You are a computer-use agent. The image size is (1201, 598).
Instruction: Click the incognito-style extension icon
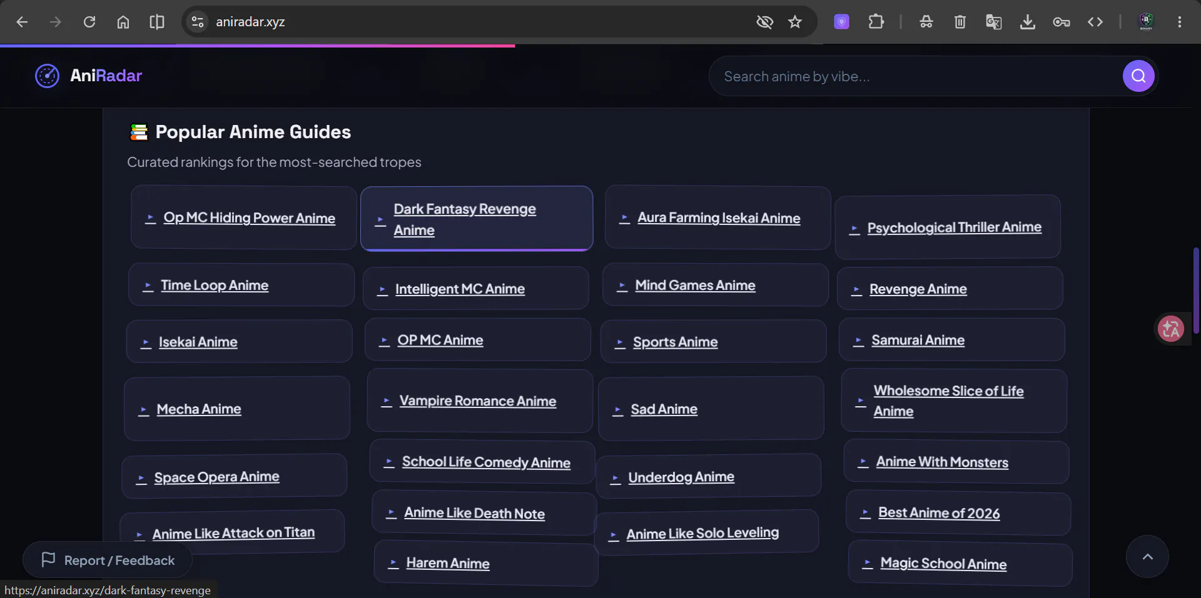(926, 22)
